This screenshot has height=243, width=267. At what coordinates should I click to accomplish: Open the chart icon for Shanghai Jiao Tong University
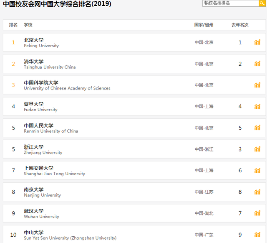[x=257, y=170]
